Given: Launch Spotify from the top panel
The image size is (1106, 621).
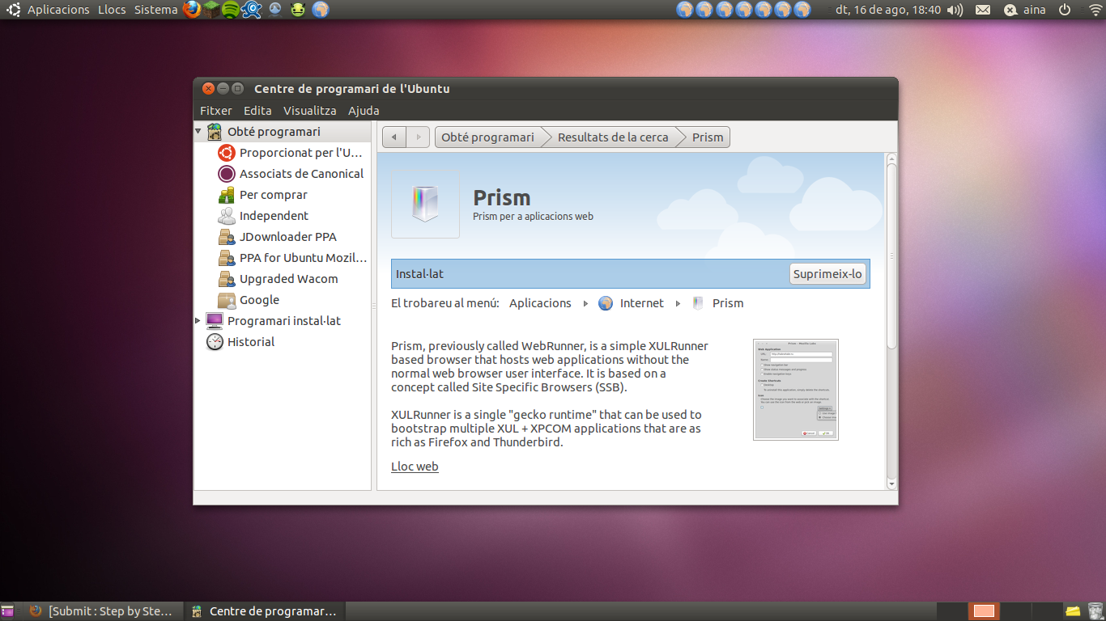Looking at the screenshot, I should (x=230, y=10).
